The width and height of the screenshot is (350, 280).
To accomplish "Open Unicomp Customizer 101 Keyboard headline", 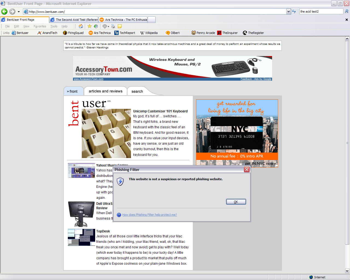I will [x=160, y=111].
